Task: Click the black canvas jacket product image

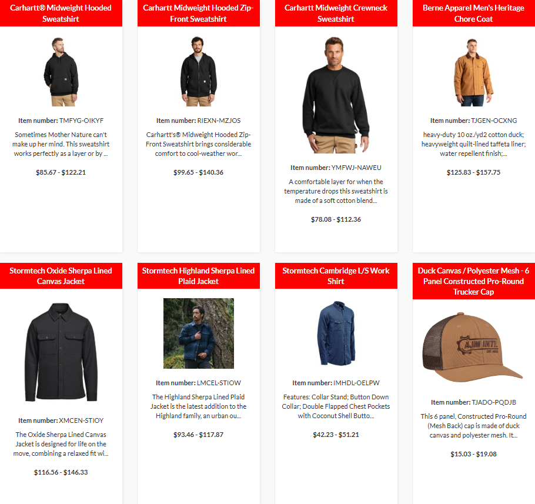Action: [x=61, y=352]
